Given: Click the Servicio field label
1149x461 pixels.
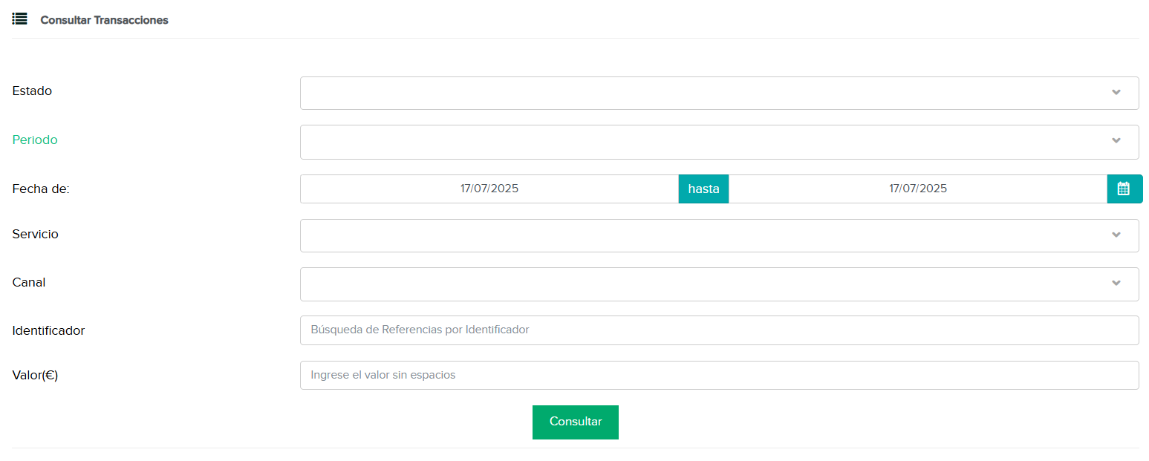Looking at the screenshot, I should pos(35,235).
